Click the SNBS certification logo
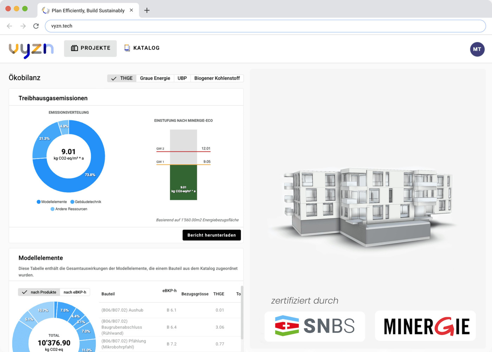This screenshot has height=352, width=492. pyautogui.click(x=315, y=326)
